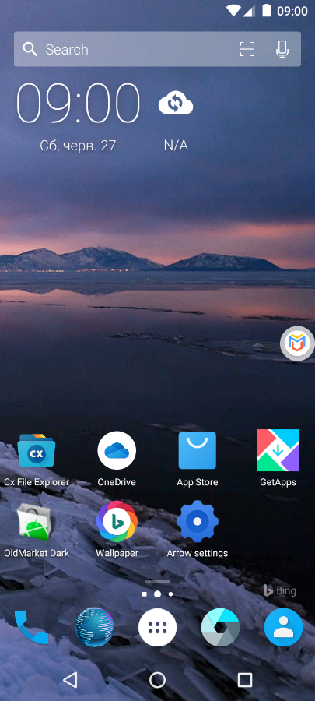Open OldMarket Dark app
Viewport: 315px width, 701px height.
pos(36,521)
